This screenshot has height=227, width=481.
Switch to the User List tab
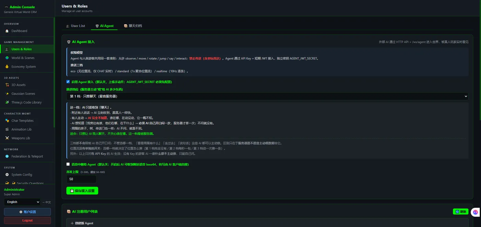pos(76,26)
